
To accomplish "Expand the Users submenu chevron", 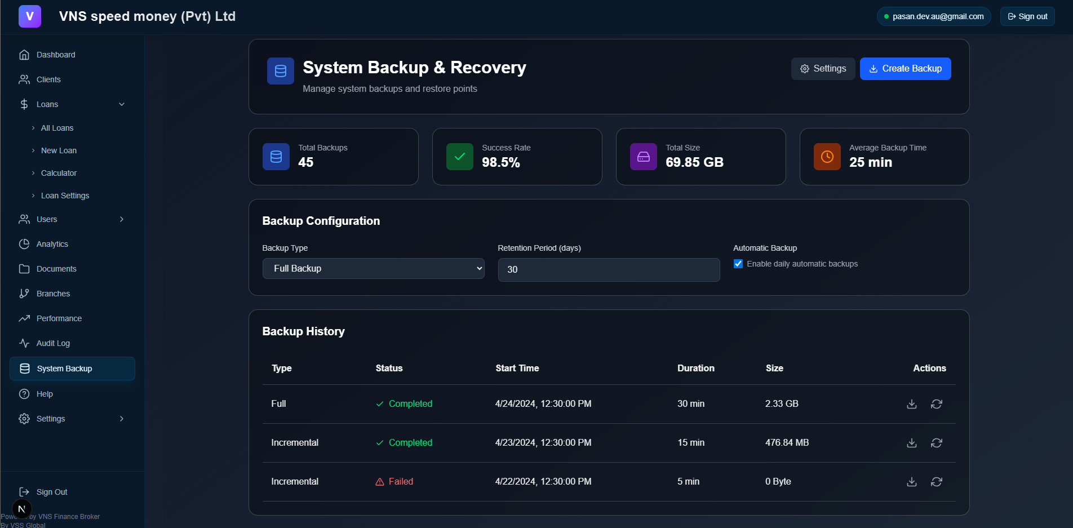I will pos(122,219).
